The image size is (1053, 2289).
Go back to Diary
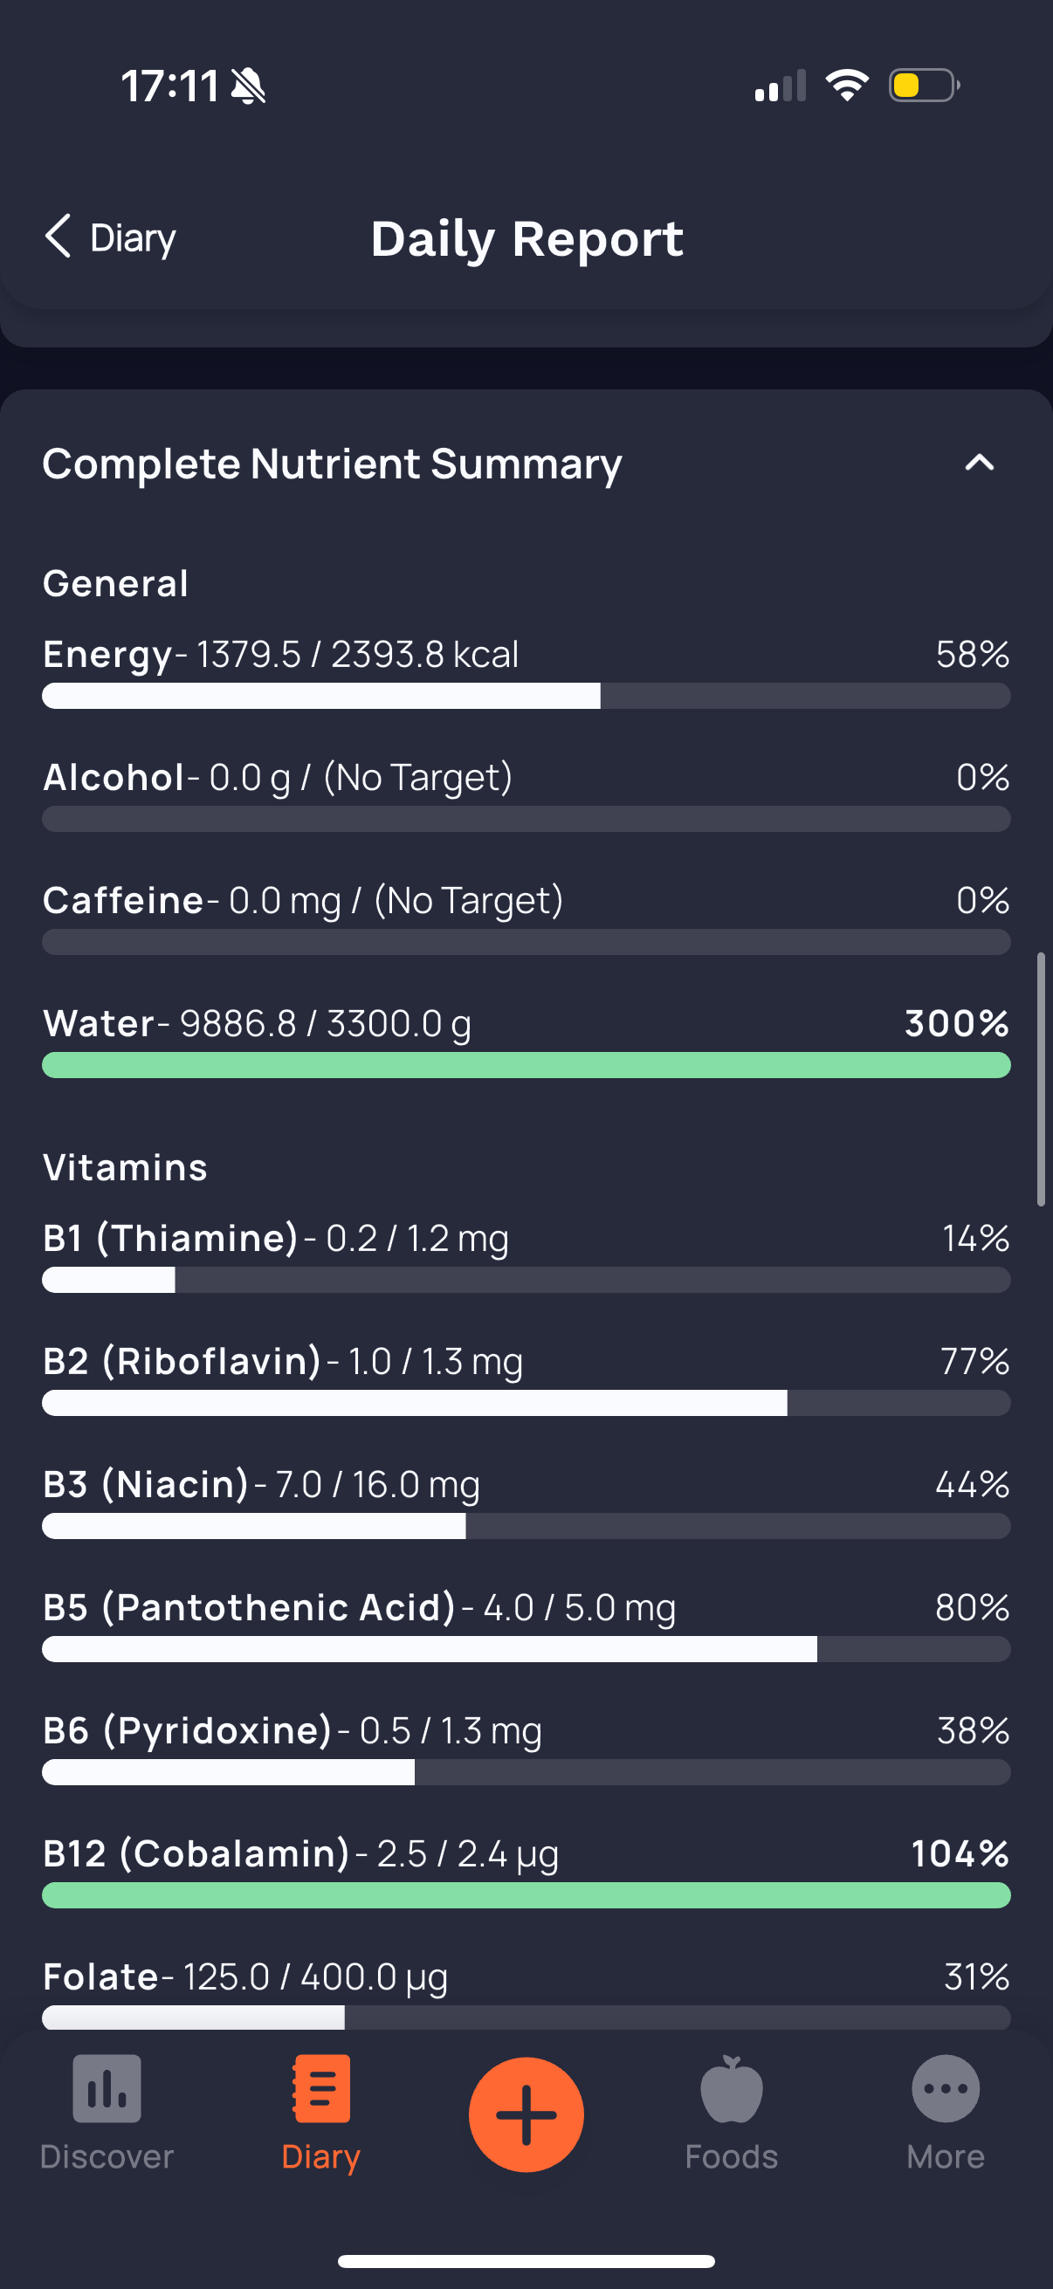point(110,237)
